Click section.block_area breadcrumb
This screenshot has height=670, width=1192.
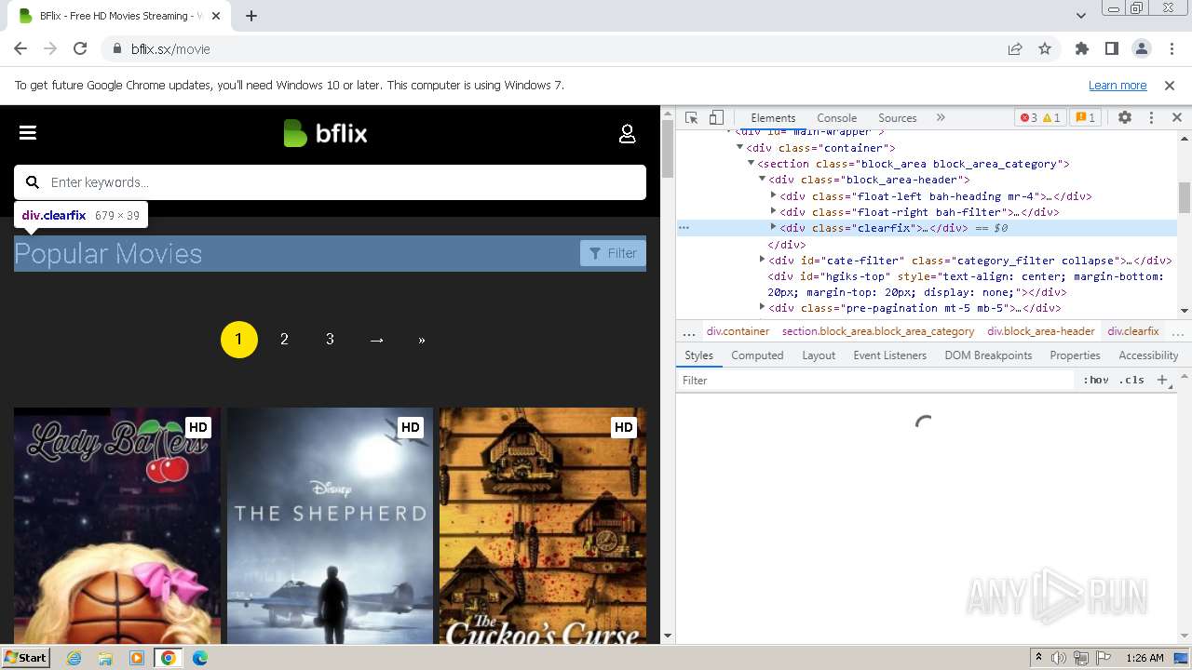[878, 331]
